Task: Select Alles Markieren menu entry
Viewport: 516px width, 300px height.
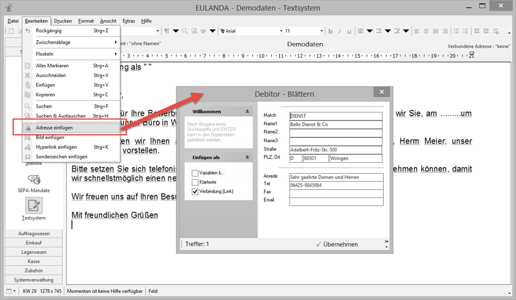Action: [71, 65]
